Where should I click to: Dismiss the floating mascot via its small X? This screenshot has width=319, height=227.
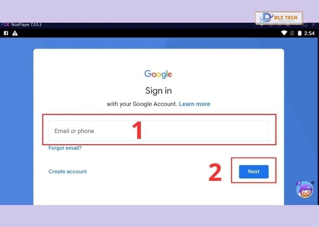[313, 183]
